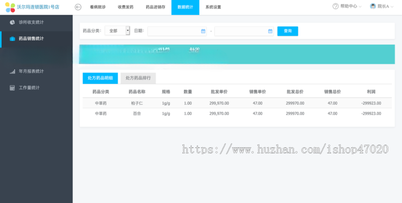Click the 规格 column header
This screenshot has width=402, height=203.
click(x=166, y=91)
